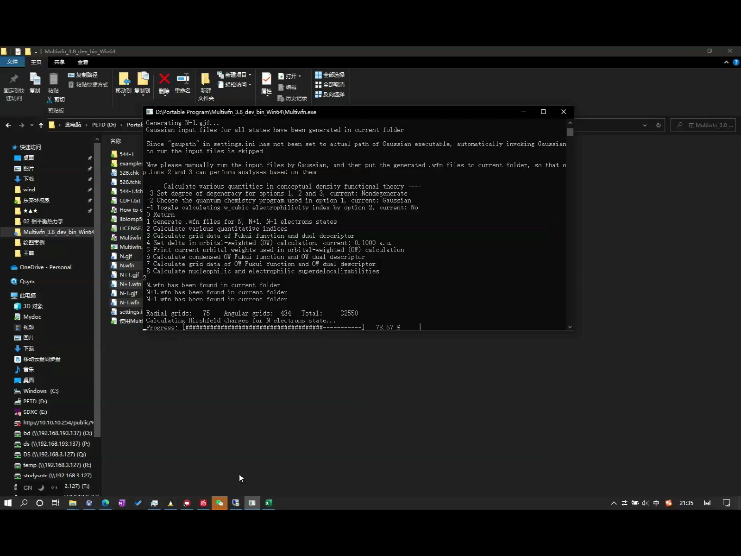Click 此电脑 in address breadcrumb
This screenshot has height=556, width=741.
point(73,125)
